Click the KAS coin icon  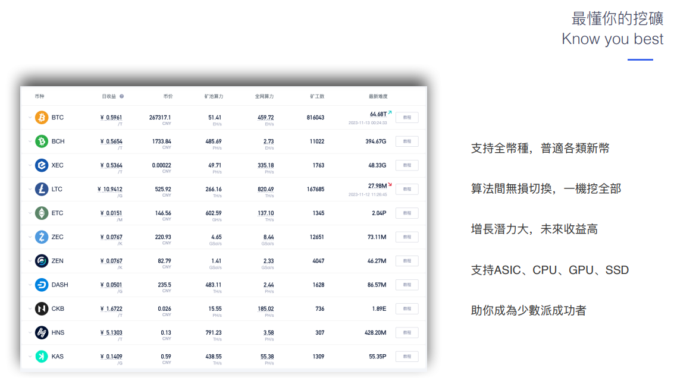click(42, 357)
